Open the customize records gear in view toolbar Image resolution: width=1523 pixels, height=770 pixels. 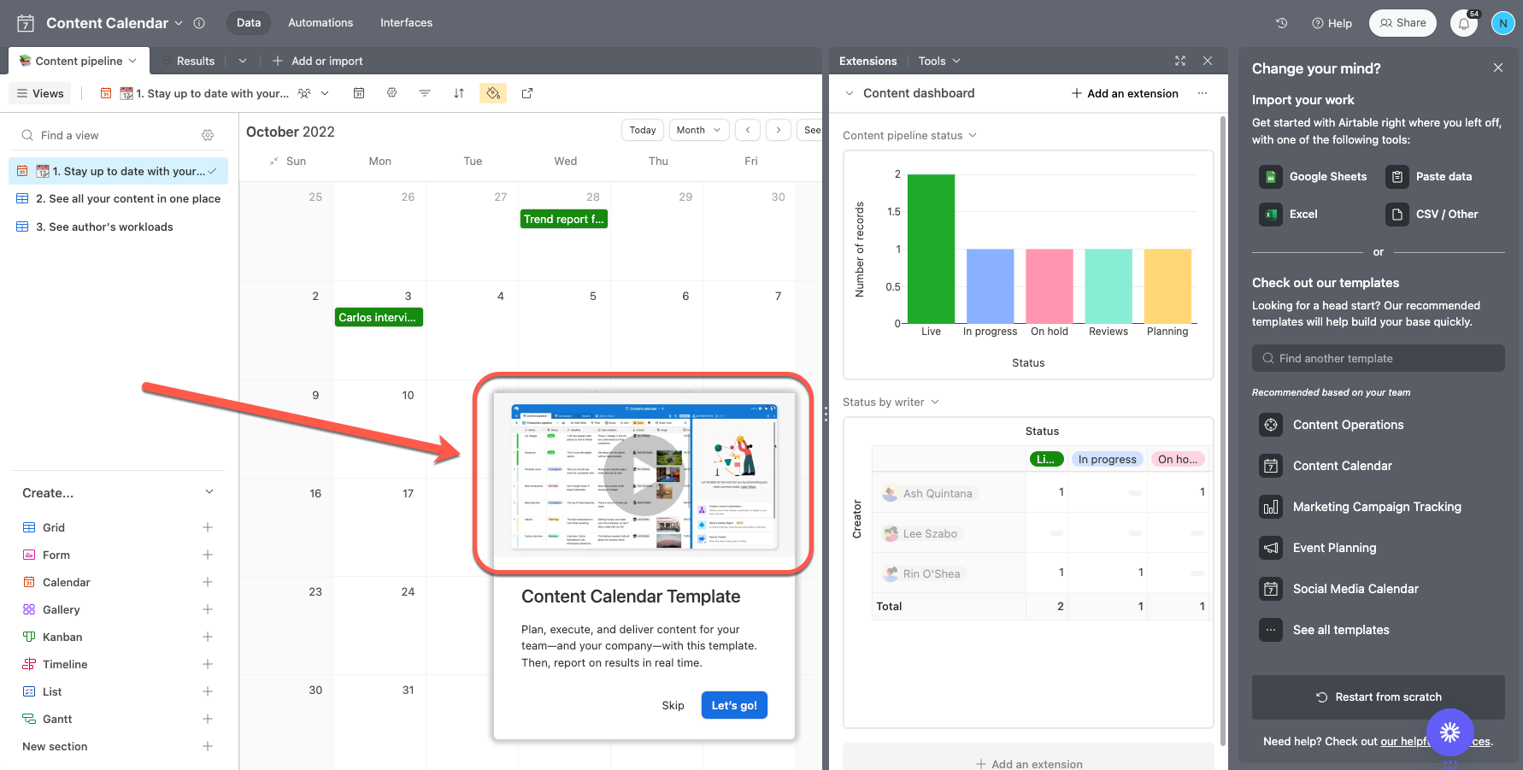pyautogui.click(x=391, y=93)
